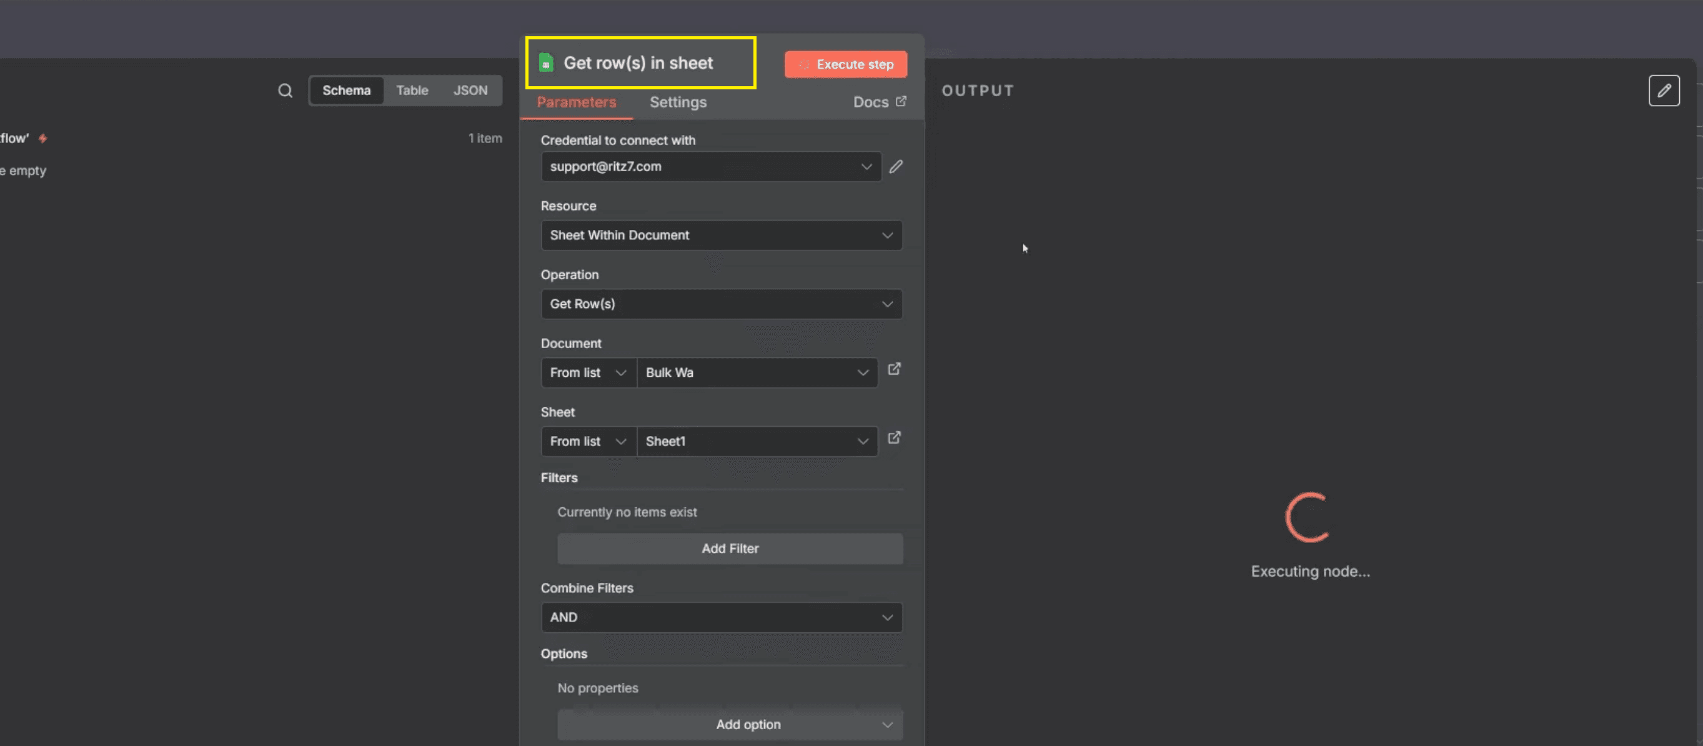Click the Get row(s) in sheet title field
The height and width of the screenshot is (746, 1703).
click(638, 62)
